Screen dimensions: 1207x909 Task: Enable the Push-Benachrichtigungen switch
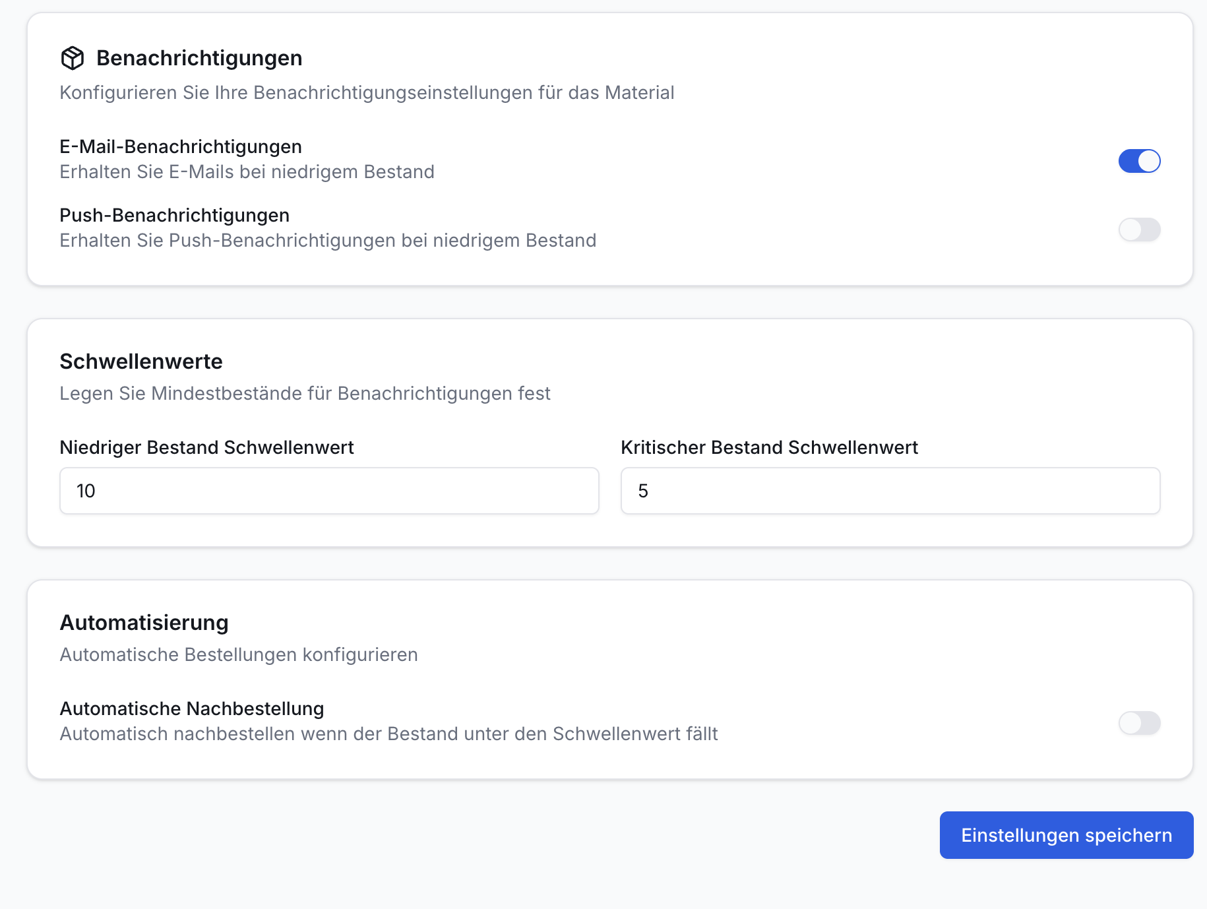pyautogui.click(x=1139, y=230)
